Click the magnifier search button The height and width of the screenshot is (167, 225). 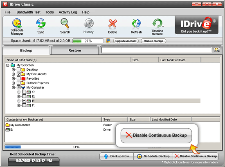click(x=217, y=50)
